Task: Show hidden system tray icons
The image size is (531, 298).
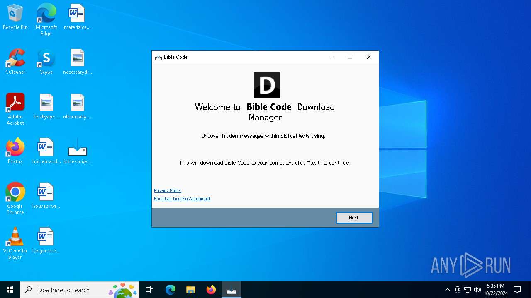Action: 447,290
